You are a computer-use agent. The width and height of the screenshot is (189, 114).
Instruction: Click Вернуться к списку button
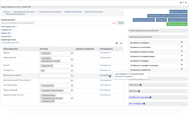(178, 12)
